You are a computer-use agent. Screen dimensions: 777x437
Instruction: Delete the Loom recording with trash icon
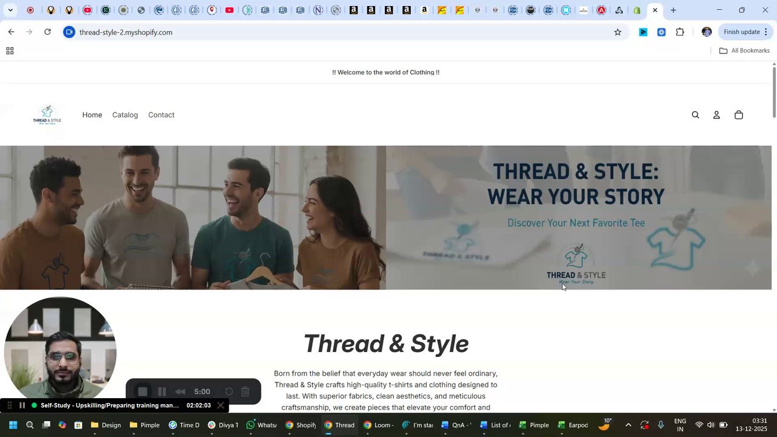point(245,391)
